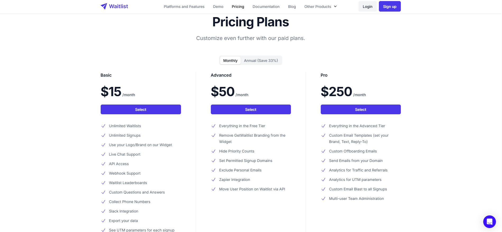
Task: Click Select under the Advanced plan
Action: [x=250, y=109]
